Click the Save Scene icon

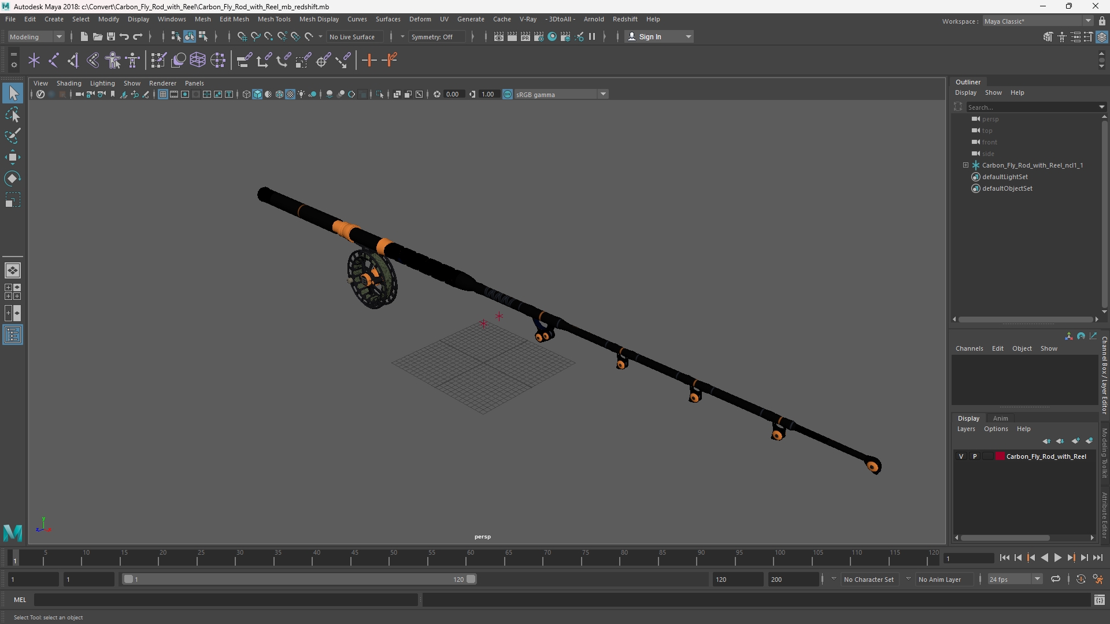[x=111, y=36]
